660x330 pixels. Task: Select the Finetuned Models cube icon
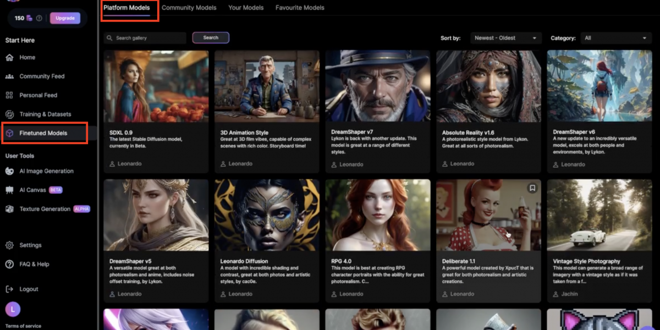tap(9, 133)
